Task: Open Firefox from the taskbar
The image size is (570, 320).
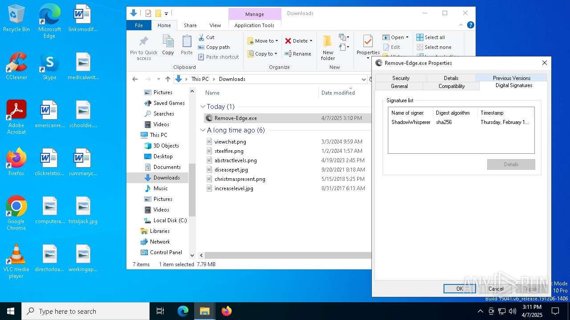Action: (227, 311)
